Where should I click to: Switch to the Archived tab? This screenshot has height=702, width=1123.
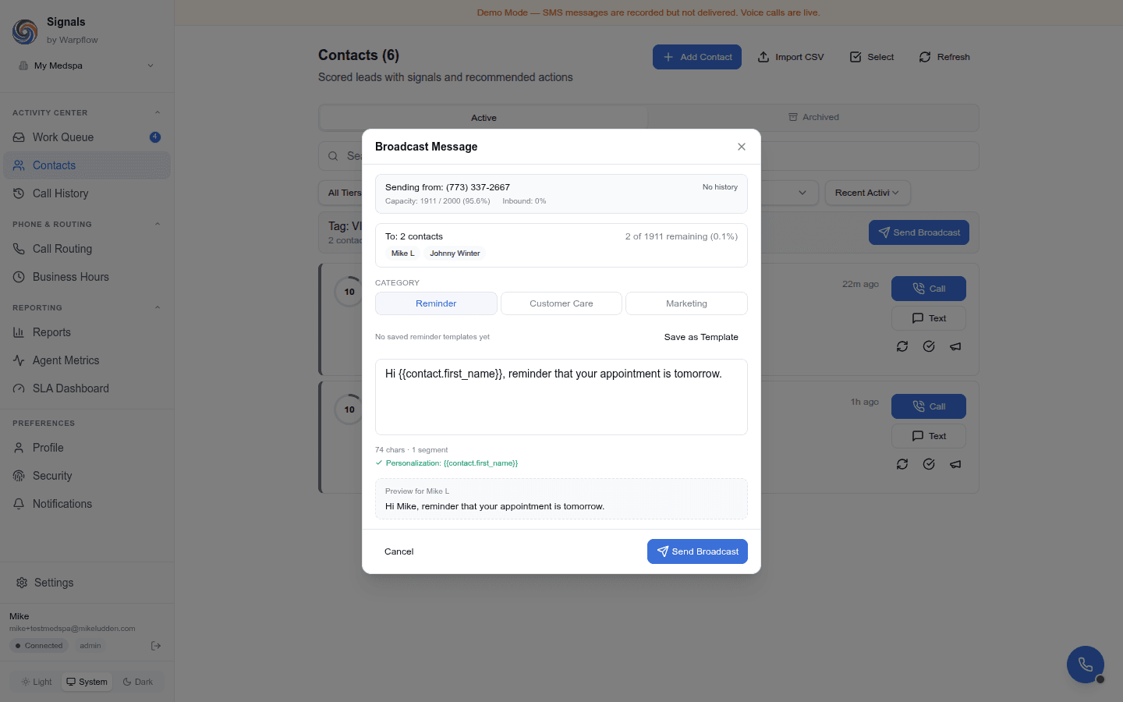click(813, 117)
